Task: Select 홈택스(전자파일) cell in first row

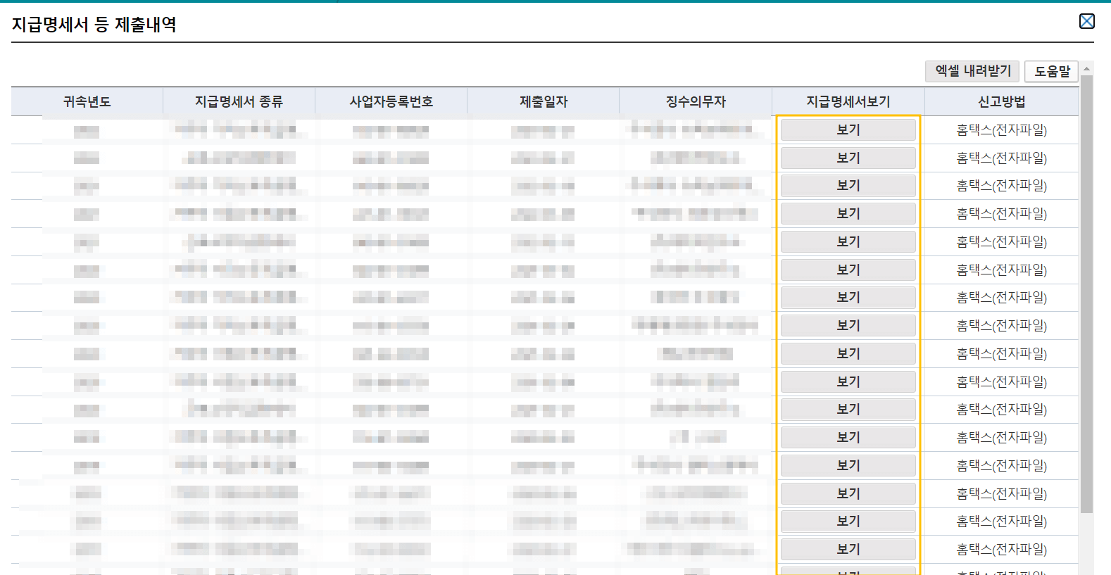Action: pyautogui.click(x=1001, y=130)
